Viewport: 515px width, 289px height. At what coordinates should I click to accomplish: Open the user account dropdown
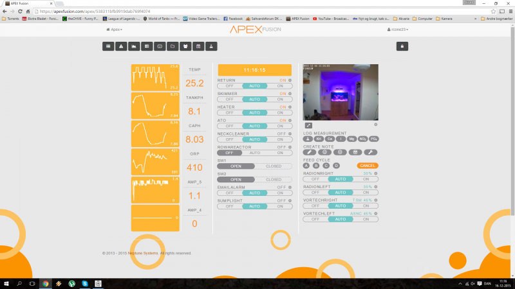pos(397,30)
